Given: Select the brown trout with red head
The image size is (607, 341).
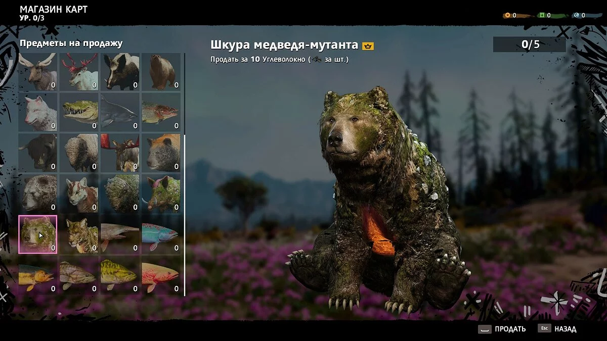Looking at the screenshot, I should click(161, 112).
